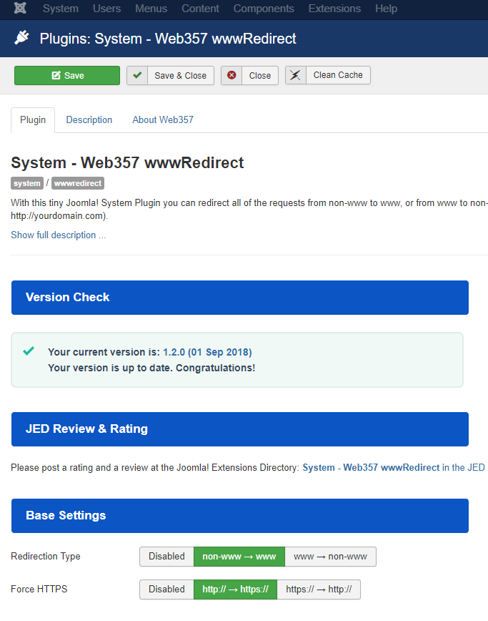488x621 pixels.
Task: Open the Extensions menu
Action: click(x=334, y=9)
